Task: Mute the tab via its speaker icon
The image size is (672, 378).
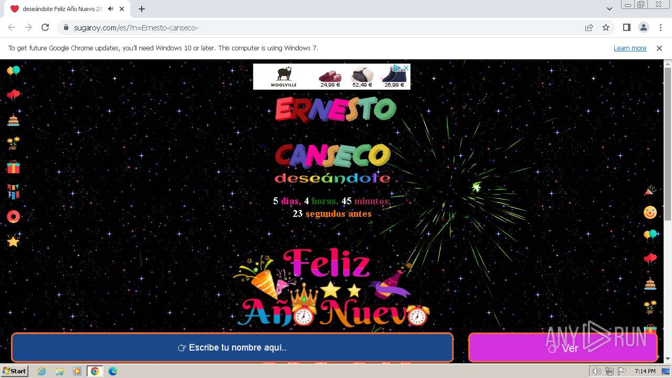Action: coord(110,9)
